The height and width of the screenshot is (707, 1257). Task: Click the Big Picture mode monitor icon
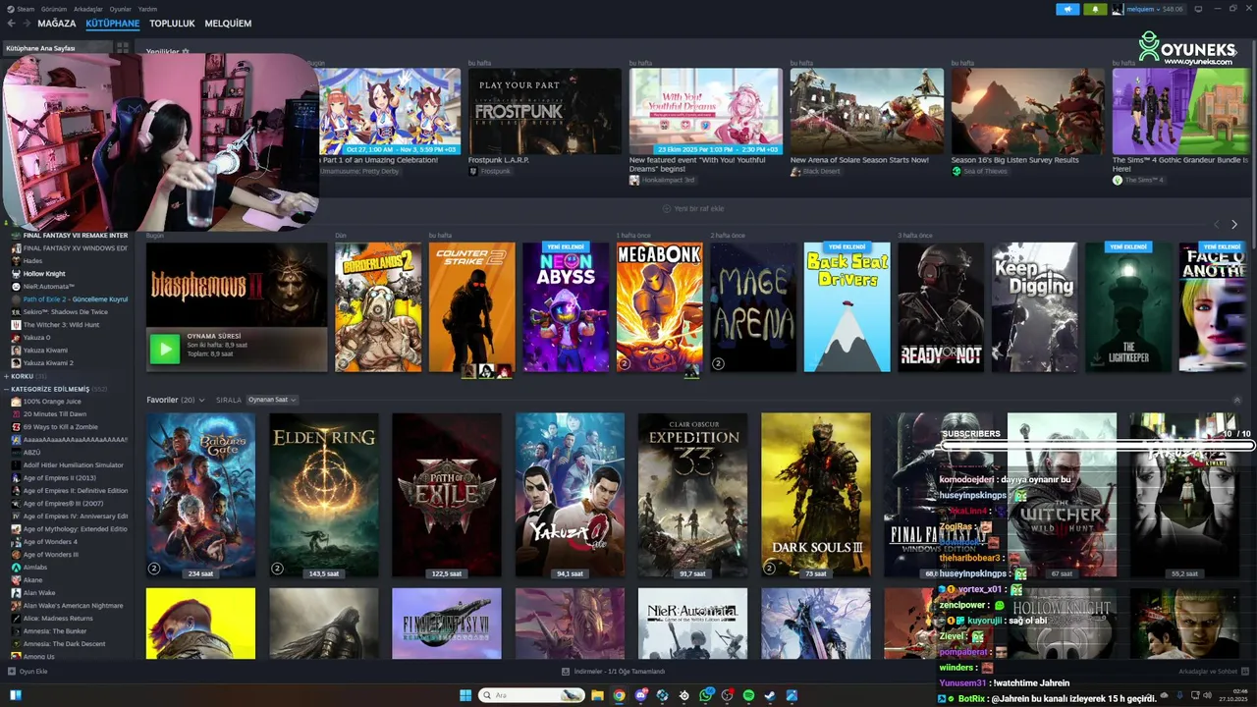coord(1198,9)
